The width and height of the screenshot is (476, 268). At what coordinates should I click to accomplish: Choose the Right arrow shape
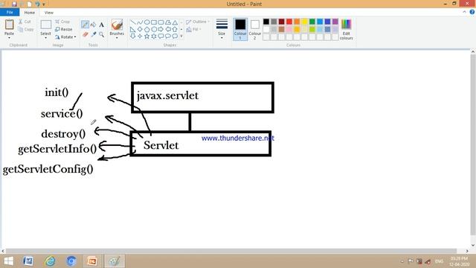coord(161,30)
